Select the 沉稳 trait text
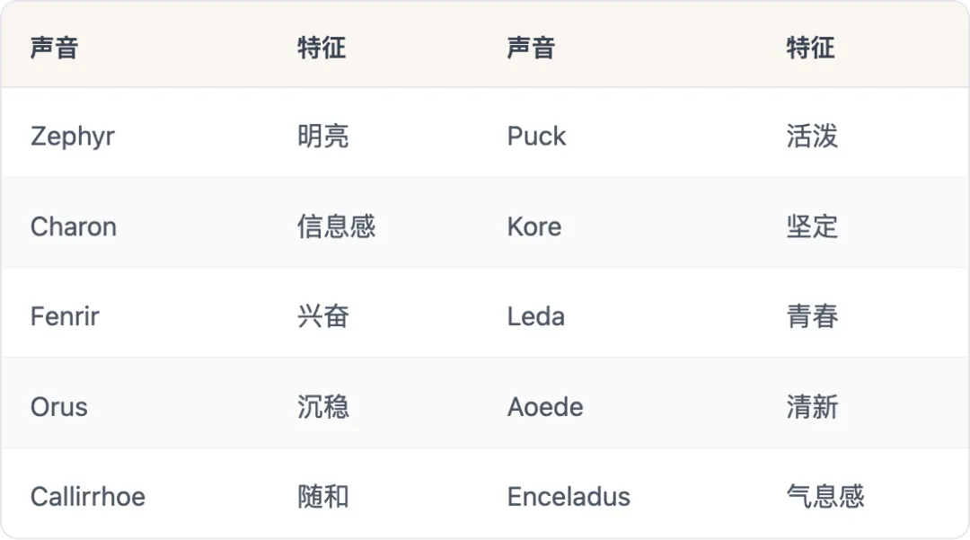970x540 pixels. (x=323, y=407)
